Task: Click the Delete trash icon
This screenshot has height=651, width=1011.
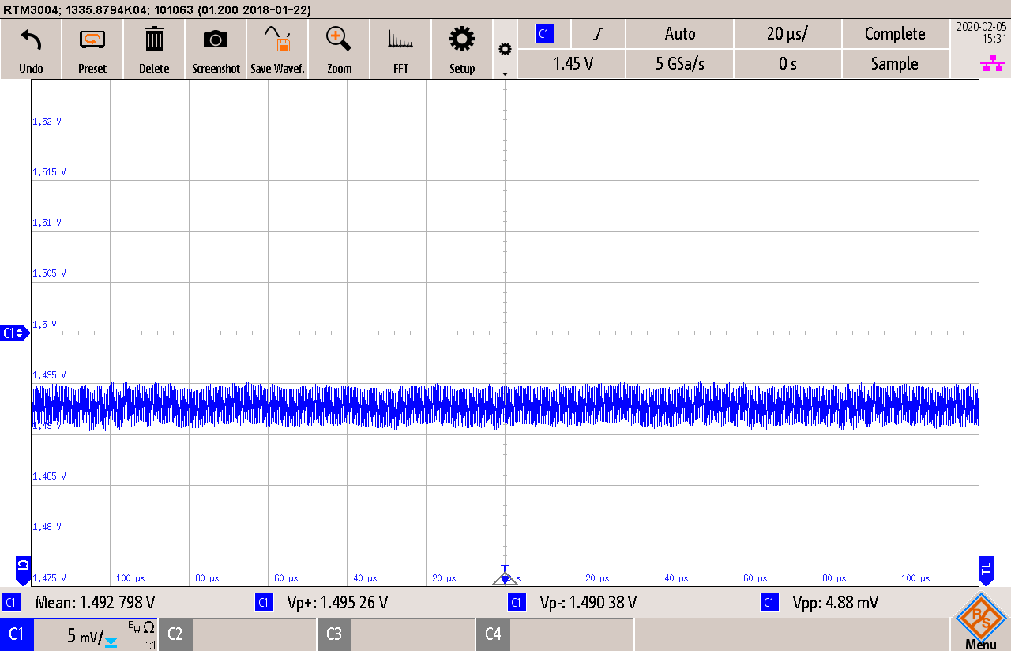Action: point(154,49)
